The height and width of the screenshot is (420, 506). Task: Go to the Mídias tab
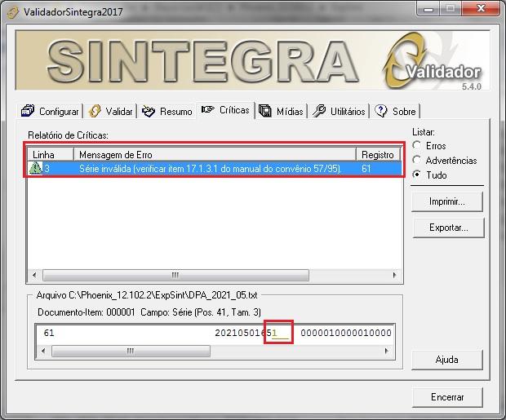pyautogui.click(x=281, y=111)
